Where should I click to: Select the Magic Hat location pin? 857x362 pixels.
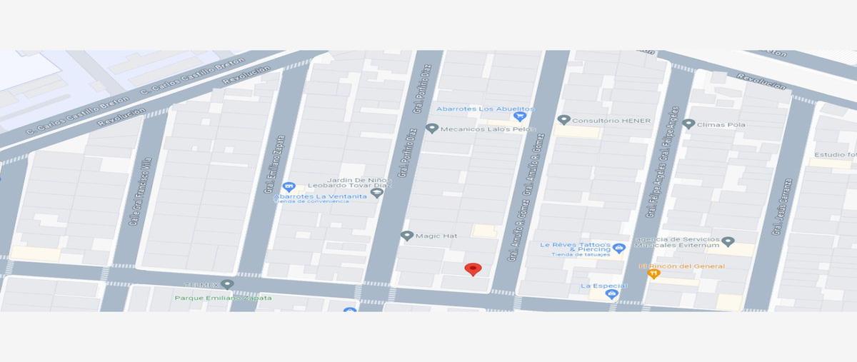[407, 236]
